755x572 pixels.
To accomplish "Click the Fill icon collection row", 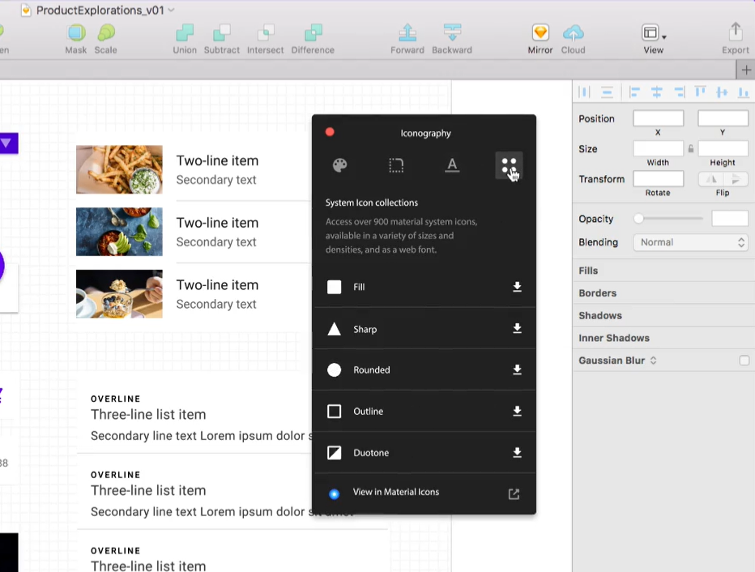I will [421, 287].
